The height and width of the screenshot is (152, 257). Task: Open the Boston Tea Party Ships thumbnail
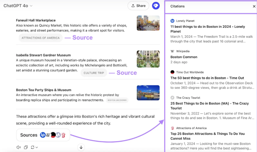pos(148,93)
